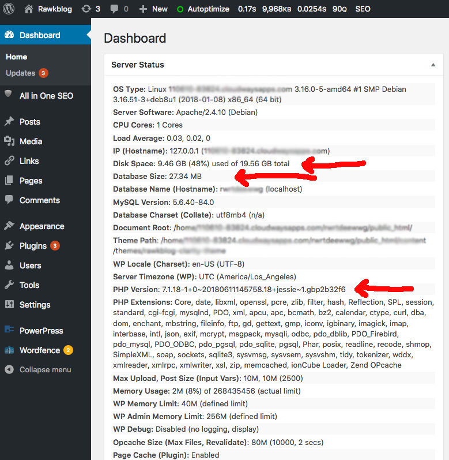449x460 pixels.
Task: Open All in One SEO menu
Action: pos(46,96)
